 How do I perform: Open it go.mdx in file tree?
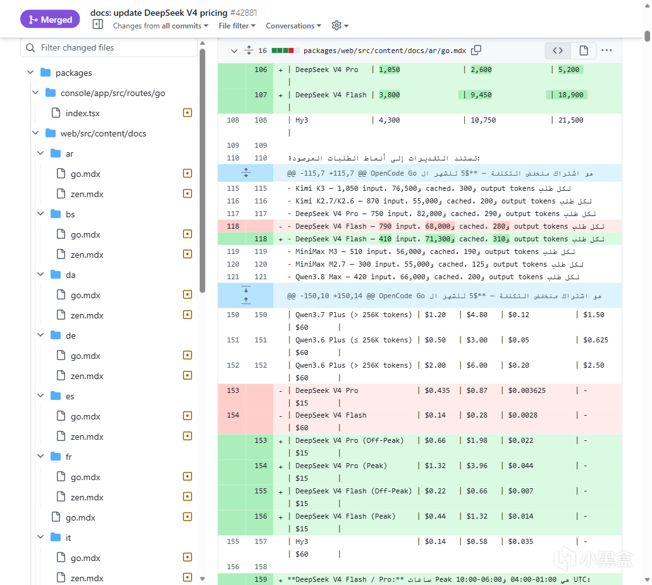click(x=85, y=558)
